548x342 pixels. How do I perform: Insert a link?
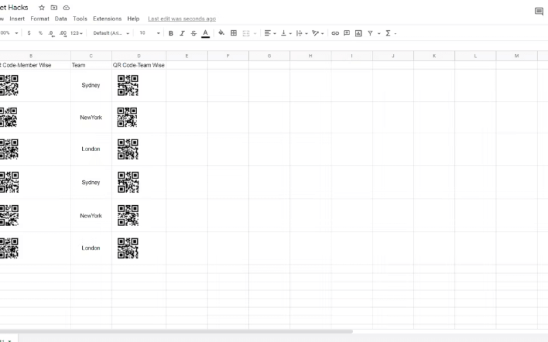[x=335, y=33]
